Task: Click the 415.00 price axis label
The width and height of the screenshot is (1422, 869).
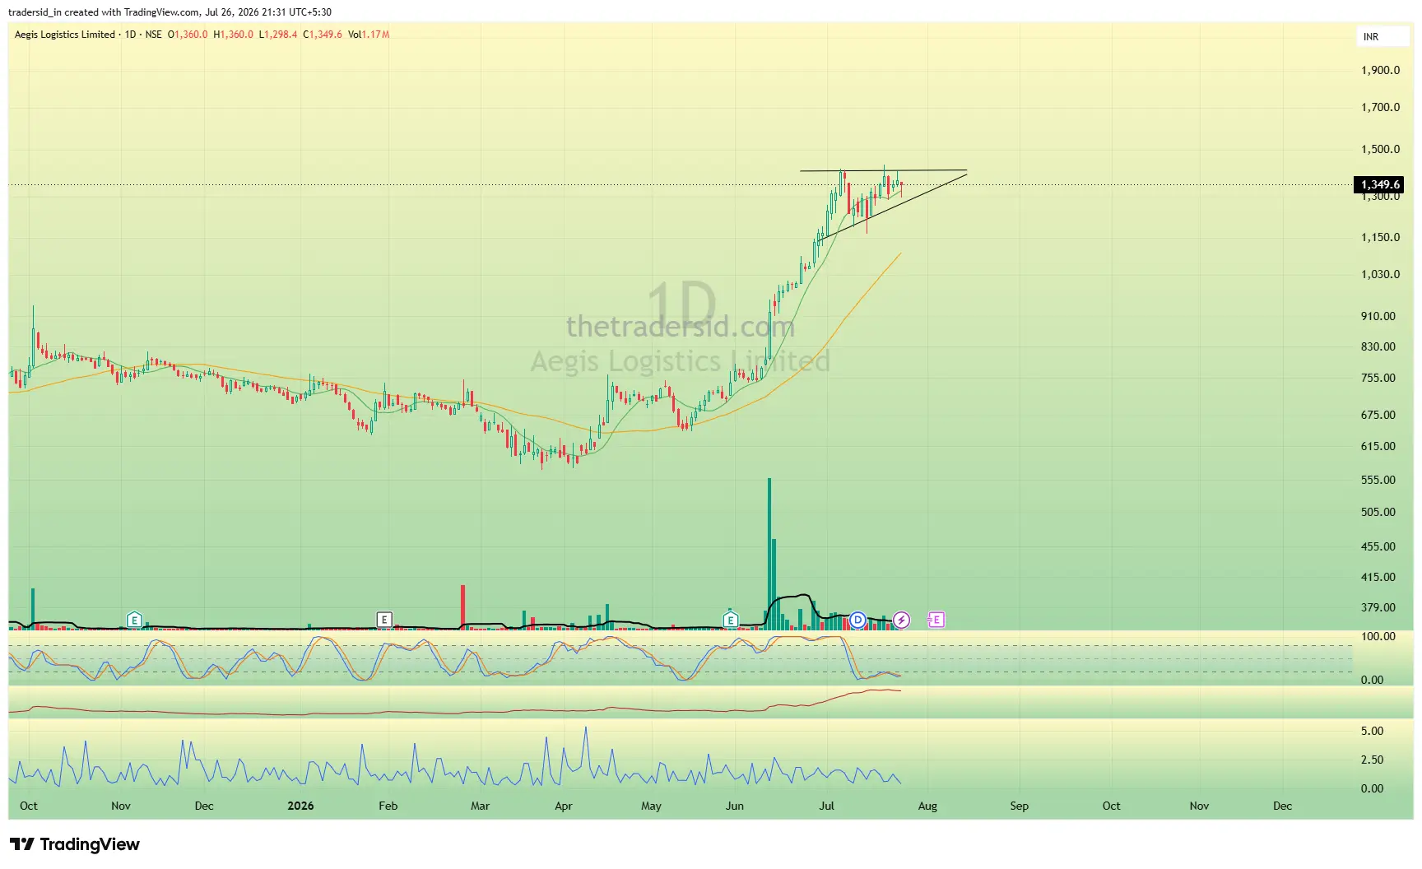Action: (x=1378, y=577)
